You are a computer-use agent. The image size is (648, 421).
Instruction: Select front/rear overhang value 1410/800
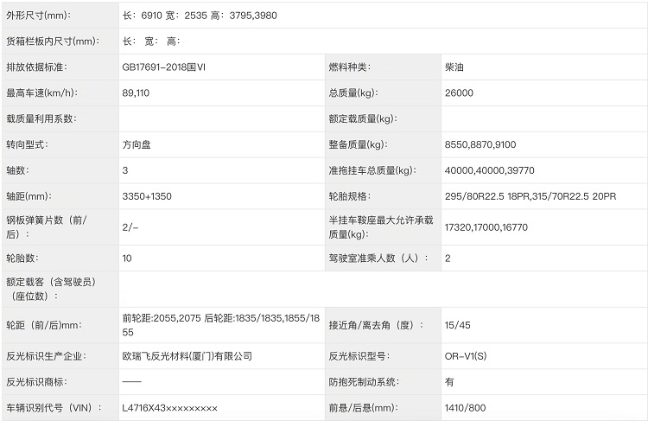click(x=467, y=407)
